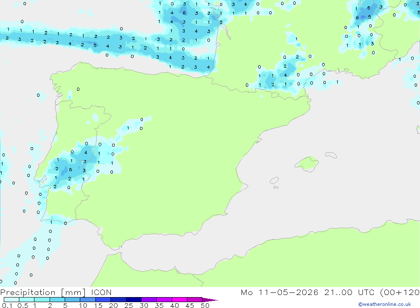The width and height of the screenshot is (420, 308).
Task: Click the '0.1' legend scale label
Action: [x=7, y=305]
